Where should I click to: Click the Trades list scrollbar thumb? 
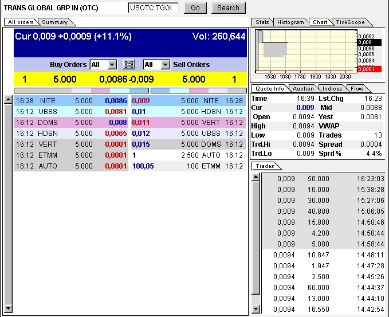[x=256, y=238]
